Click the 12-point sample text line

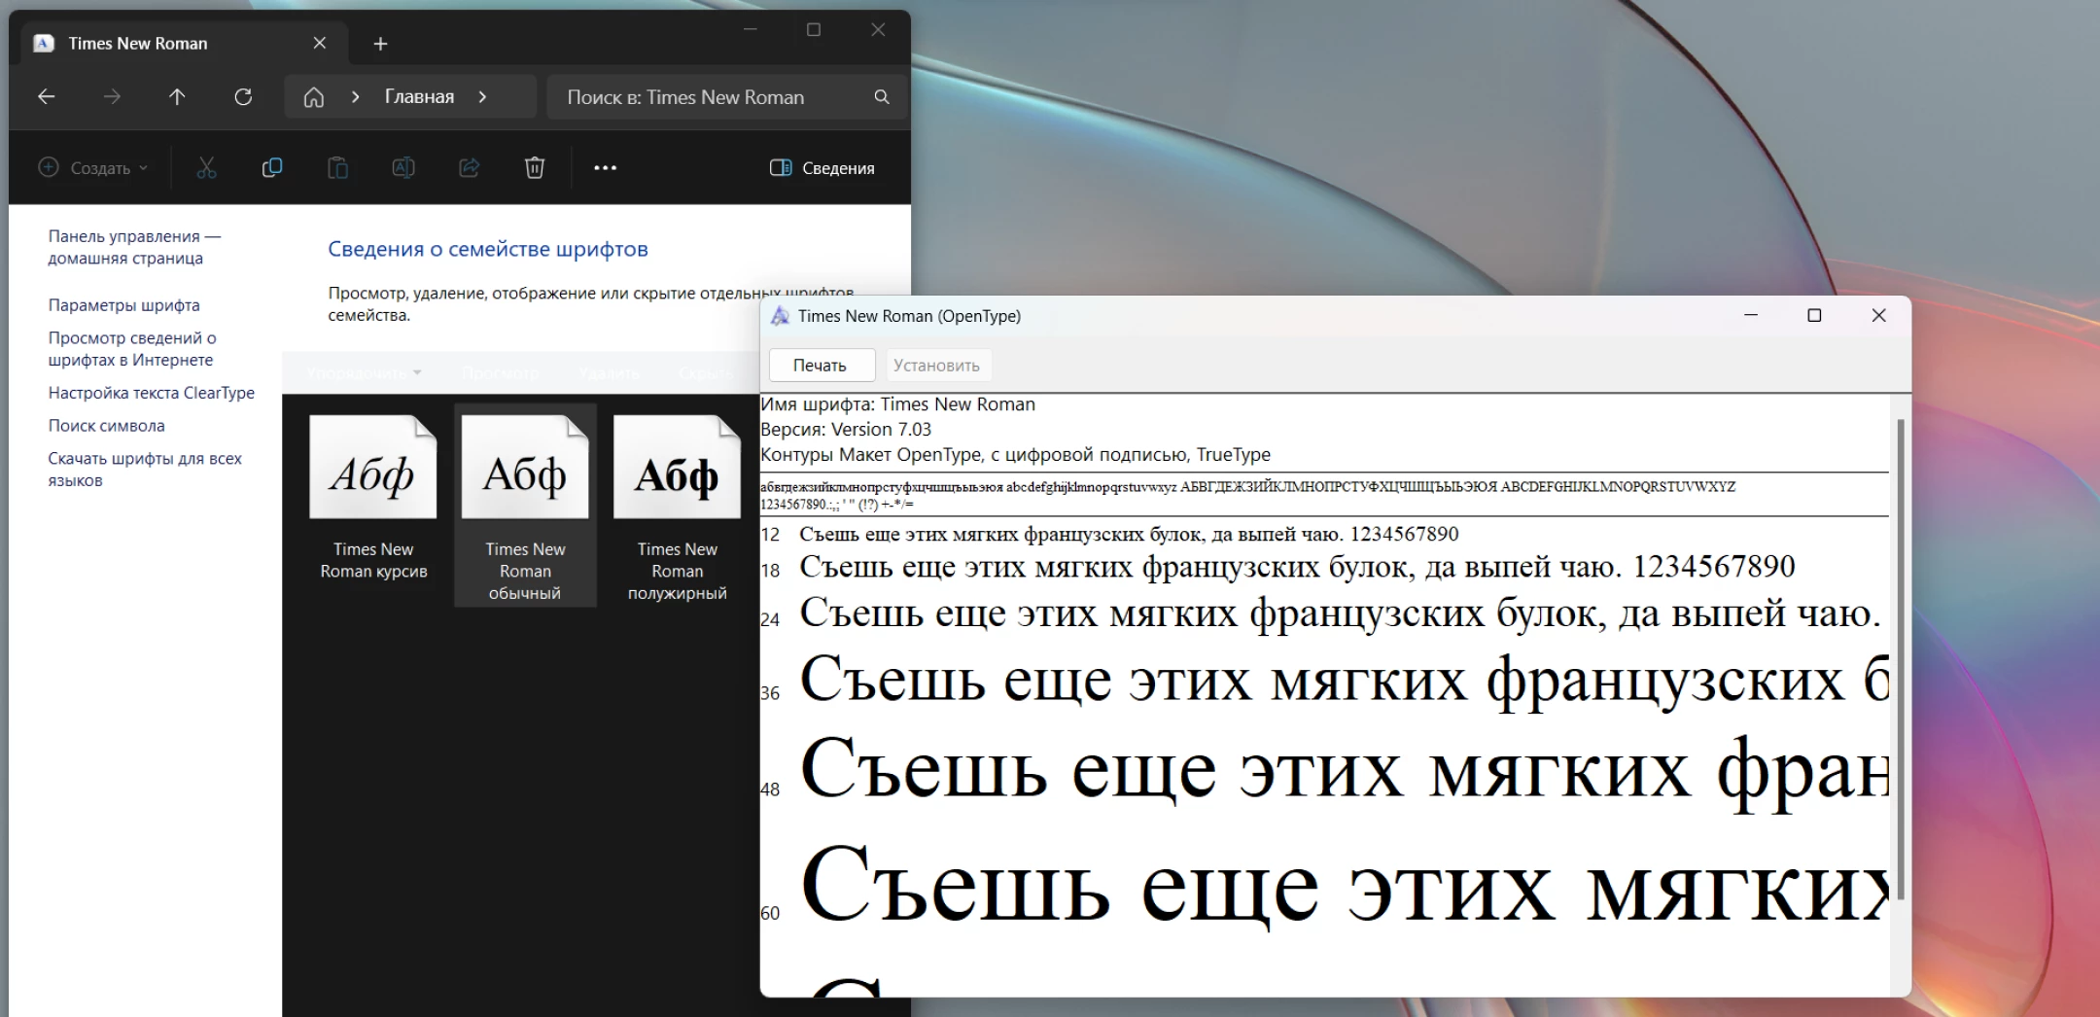(1129, 534)
